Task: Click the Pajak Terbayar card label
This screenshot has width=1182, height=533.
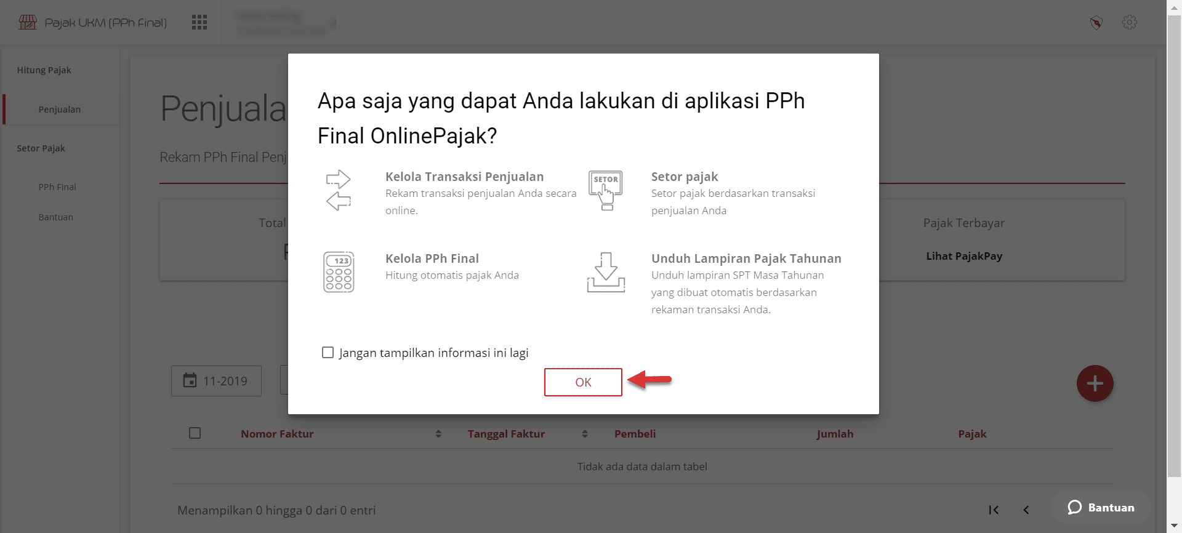Action: [964, 223]
